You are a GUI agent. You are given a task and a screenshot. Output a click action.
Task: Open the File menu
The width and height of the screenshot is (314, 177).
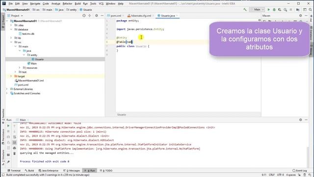(11, 3)
